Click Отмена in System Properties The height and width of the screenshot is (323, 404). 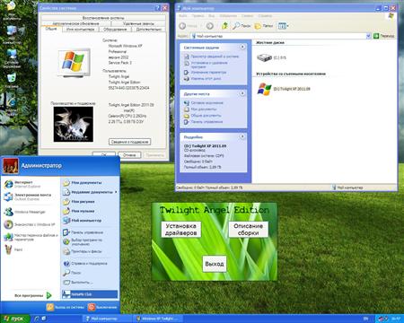click(x=129, y=155)
